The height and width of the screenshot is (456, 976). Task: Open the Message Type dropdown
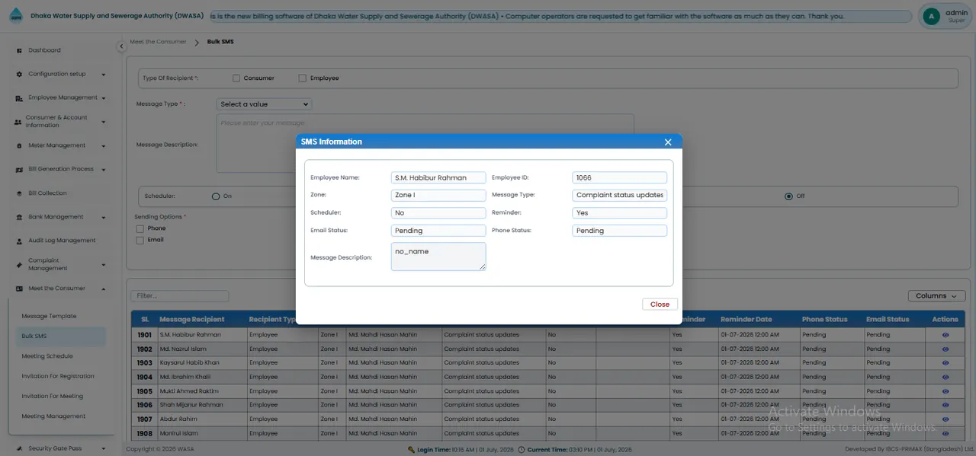point(264,104)
